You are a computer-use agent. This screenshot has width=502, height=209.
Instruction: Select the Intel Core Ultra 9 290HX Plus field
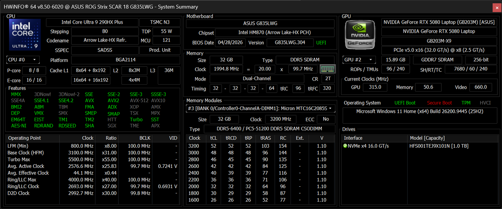(x=92, y=22)
